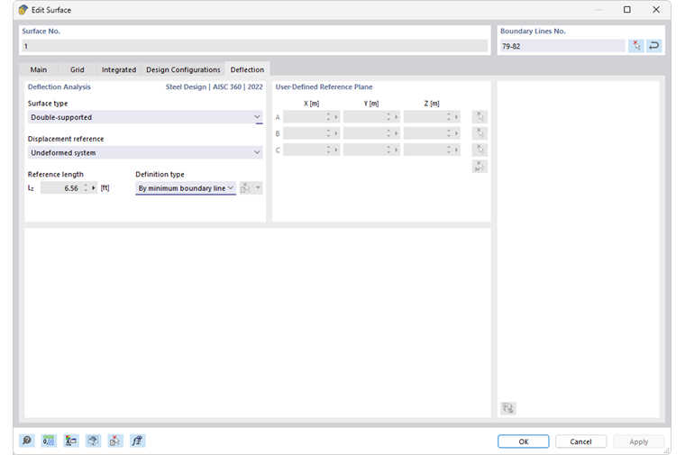Screen dimensions: 685x455
Task: Maximize the Edit Surface window
Action: coord(627,10)
